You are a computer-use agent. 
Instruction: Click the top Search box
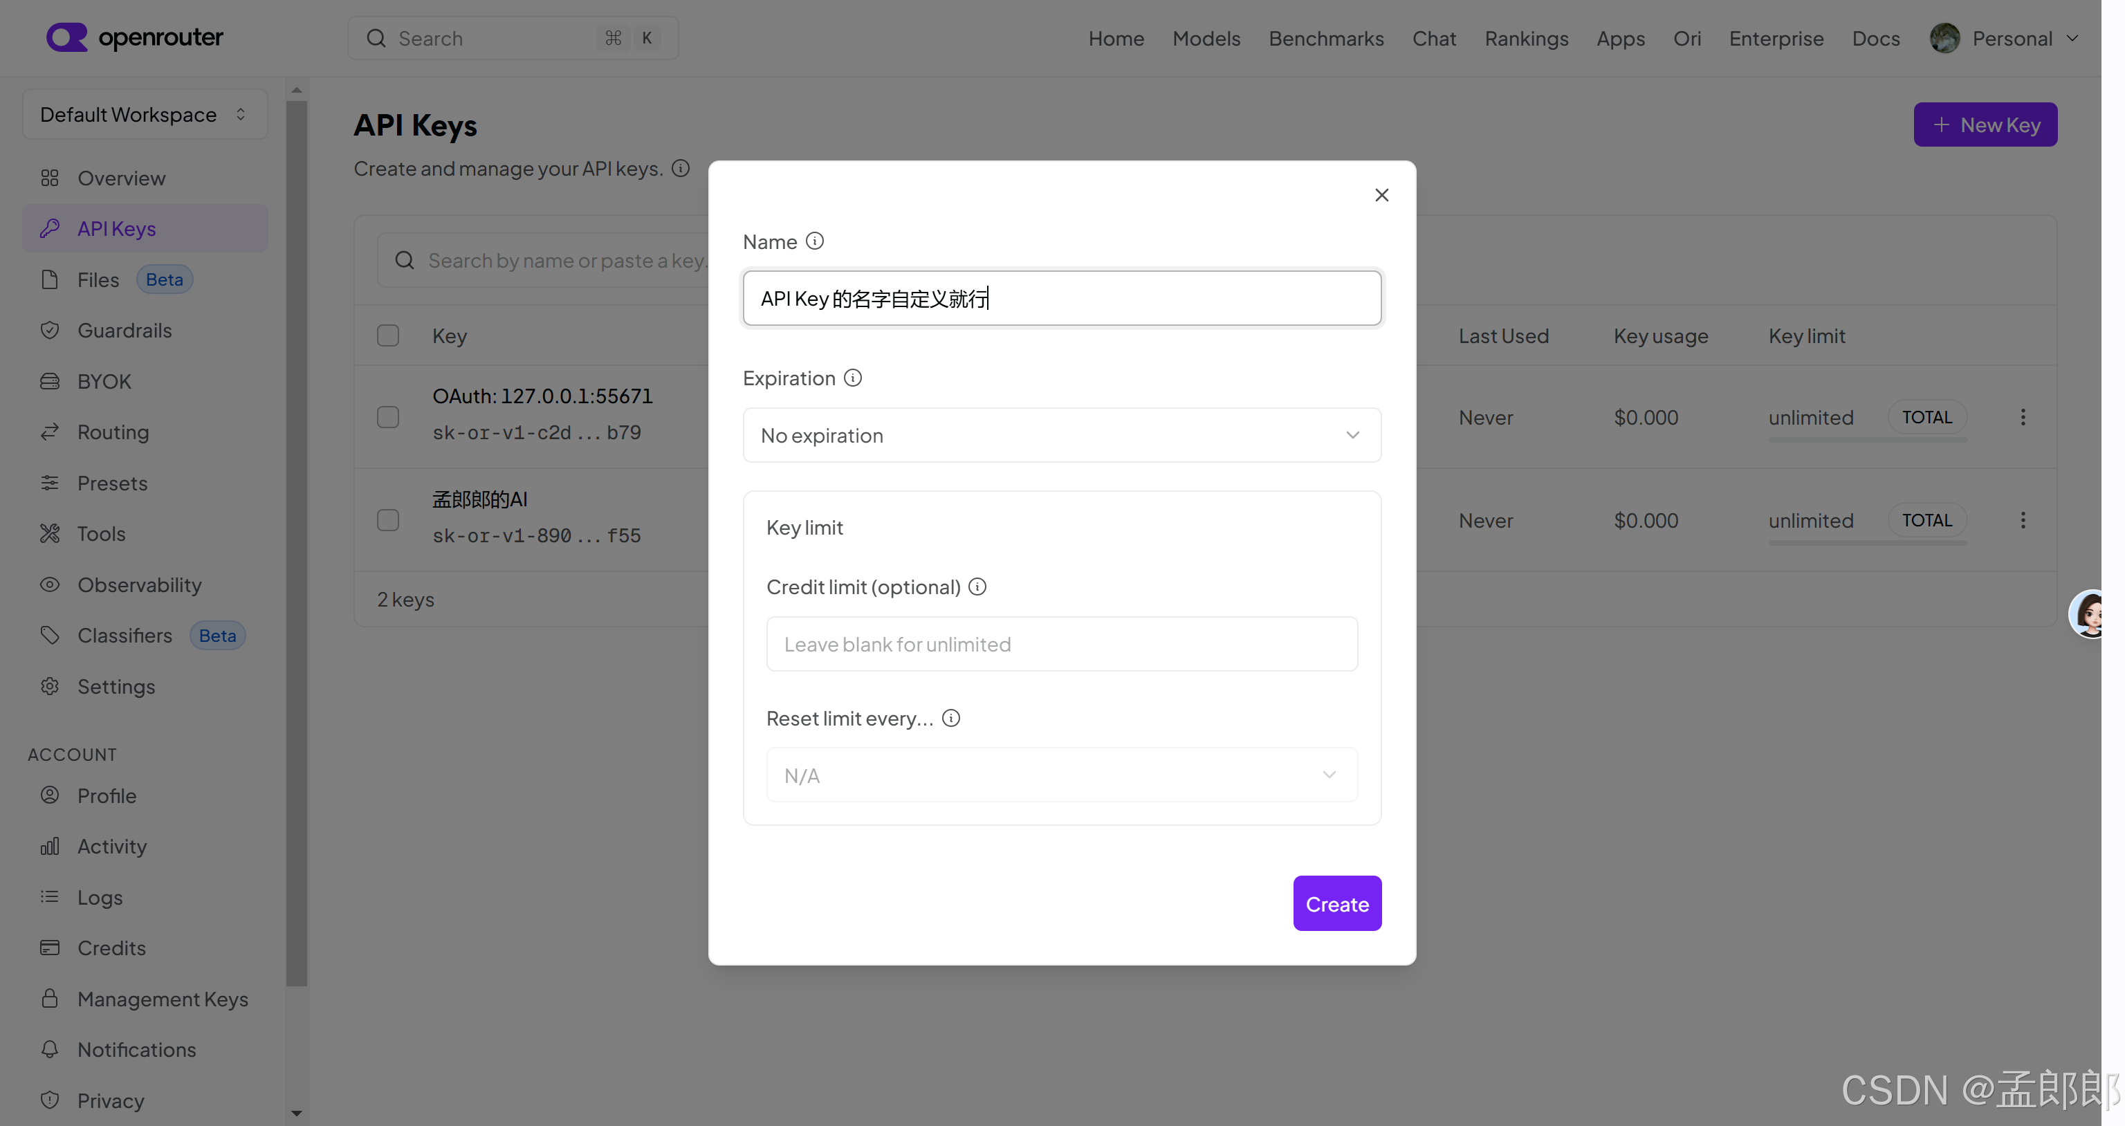click(x=513, y=38)
